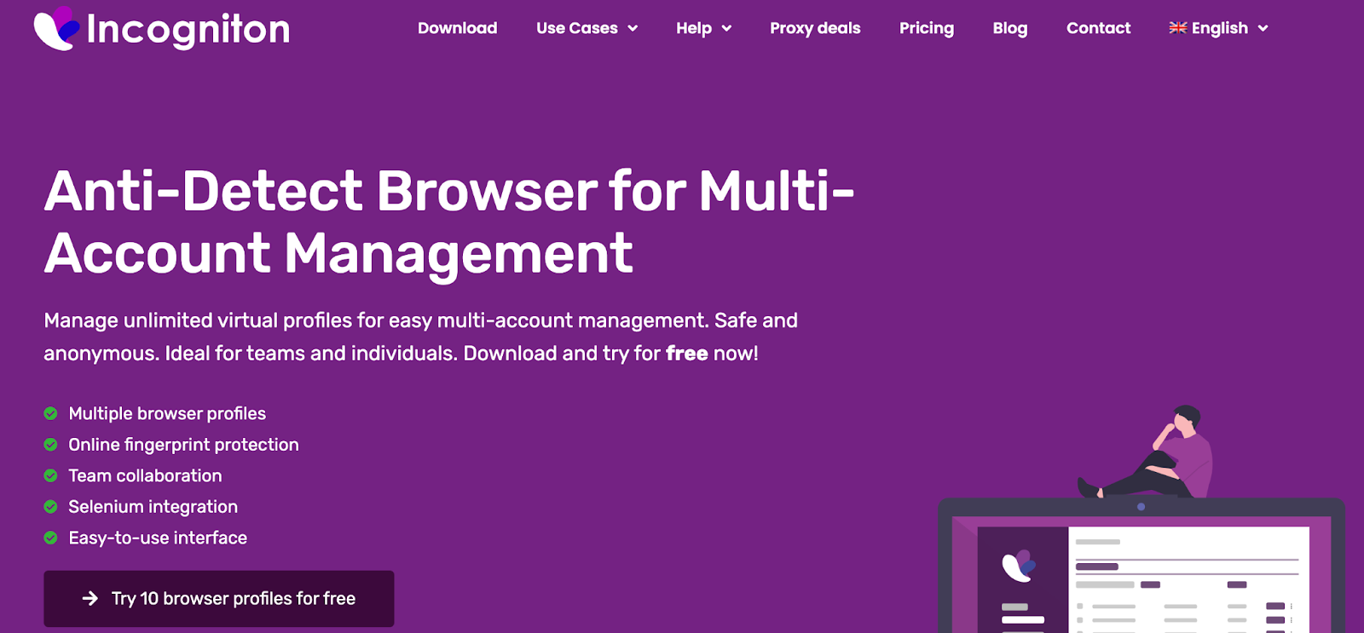Viewport: 1364px width, 633px height.
Task: Expand the English language dropdown chevron
Action: coord(1263,29)
